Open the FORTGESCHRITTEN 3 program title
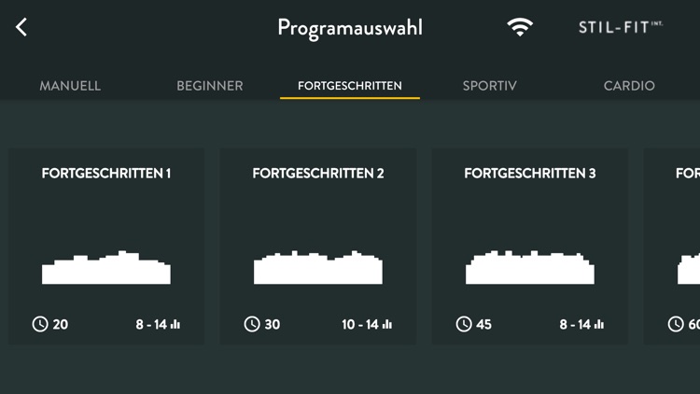 tap(530, 174)
